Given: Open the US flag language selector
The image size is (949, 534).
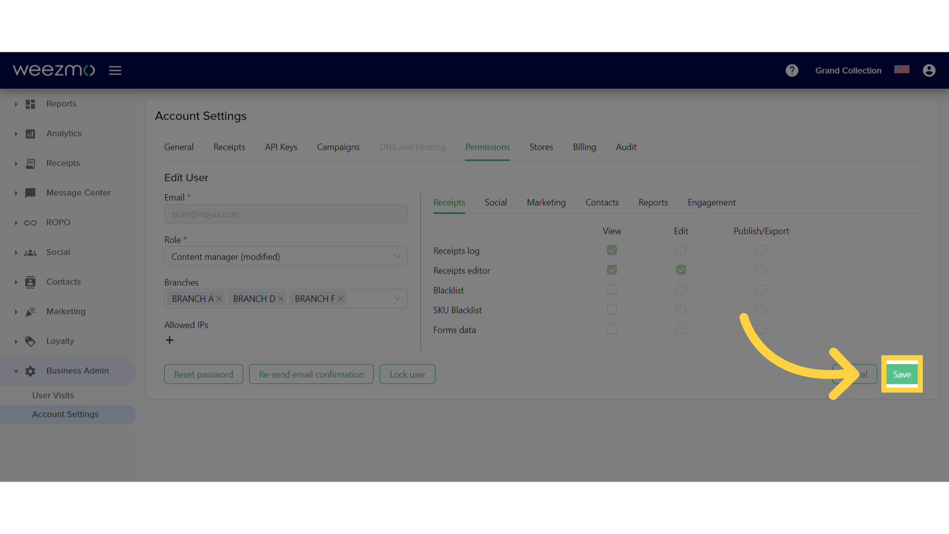Looking at the screenshot, I should tap(902, 70).
